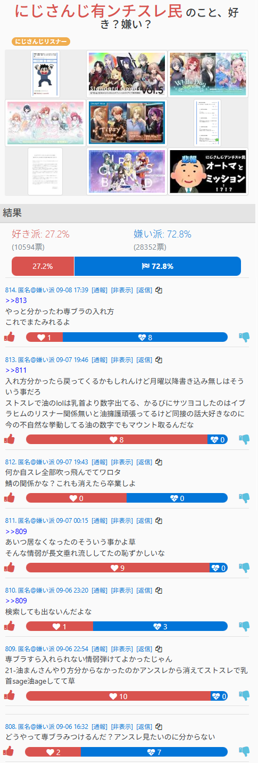The width and height of the screenshot is (258, 763).
Task: Click にじさんじリスナー category tag
Action: [41, 41]
